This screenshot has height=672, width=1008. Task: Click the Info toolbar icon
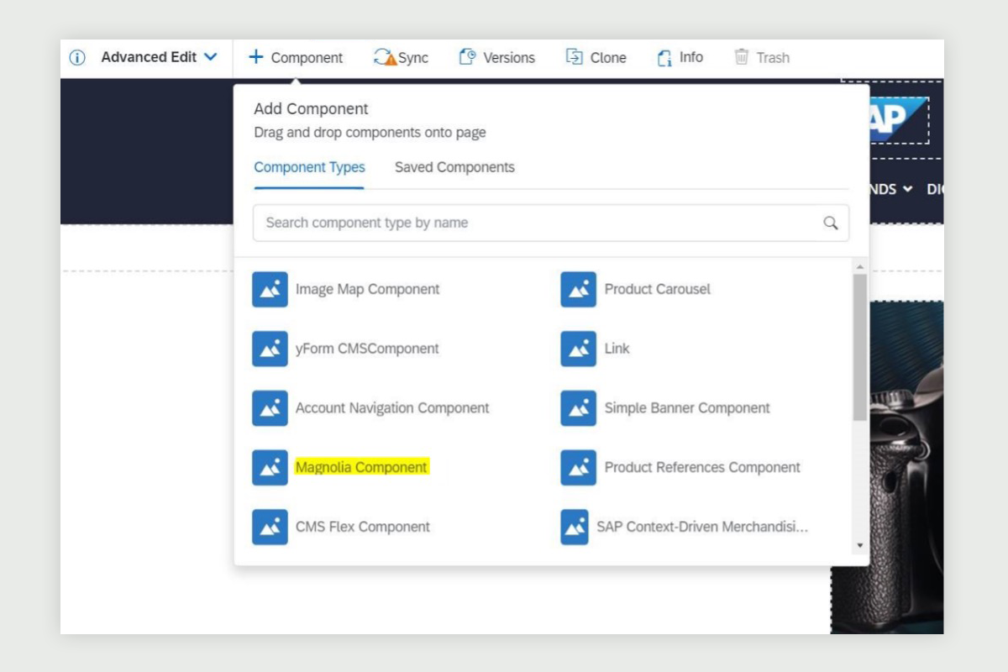point(664,57)
